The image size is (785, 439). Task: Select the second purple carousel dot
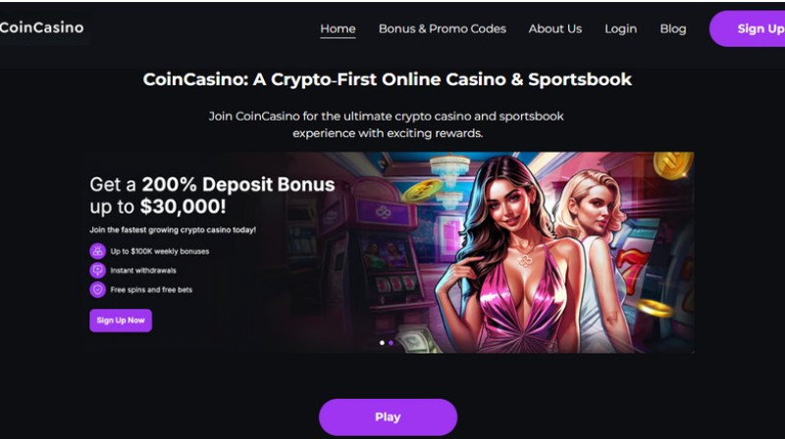[391, 343]
